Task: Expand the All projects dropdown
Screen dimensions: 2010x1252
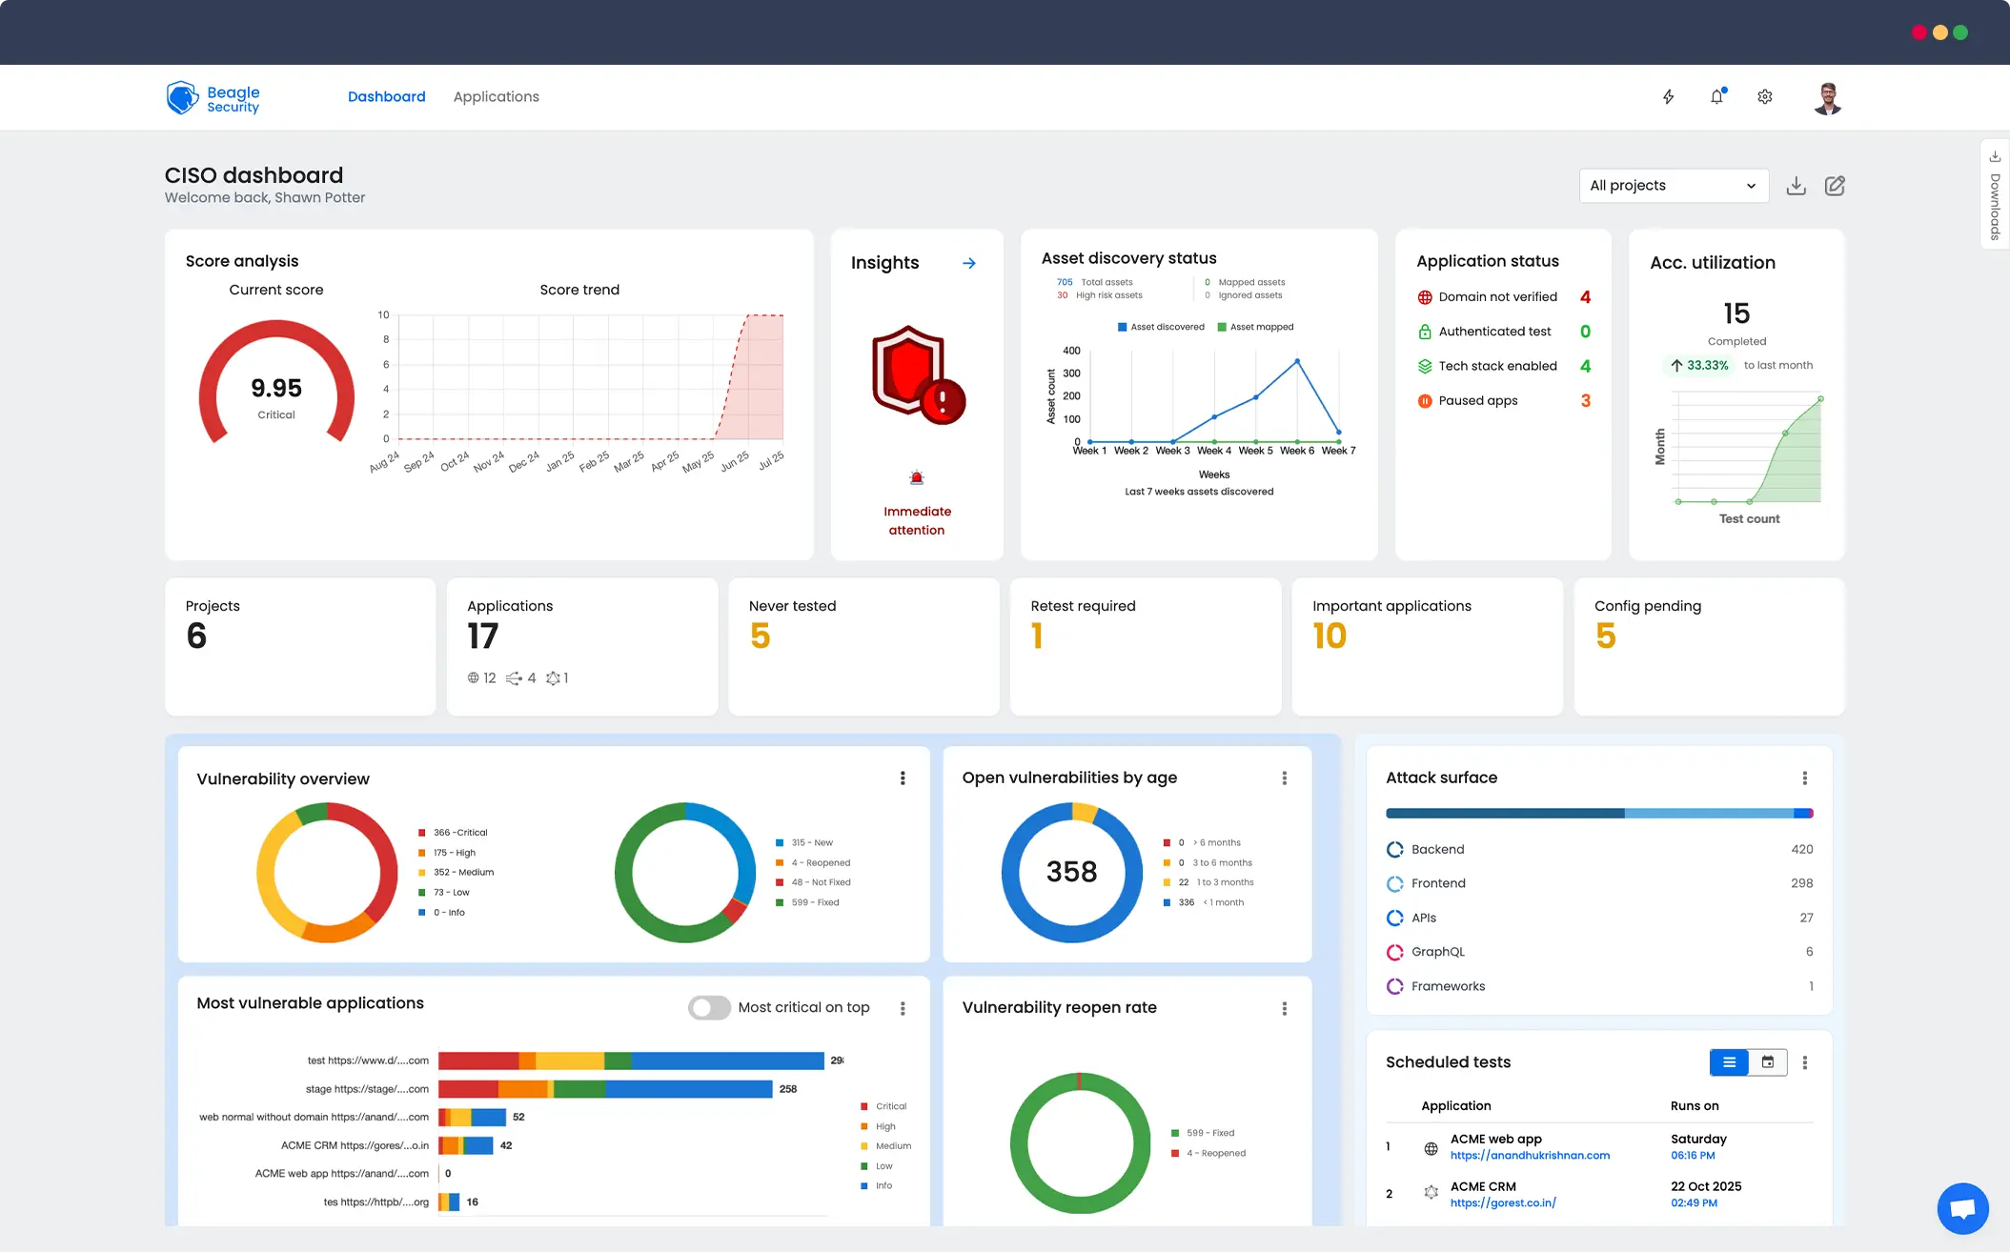Action: pyautogui.click(x=1673, y=186)
